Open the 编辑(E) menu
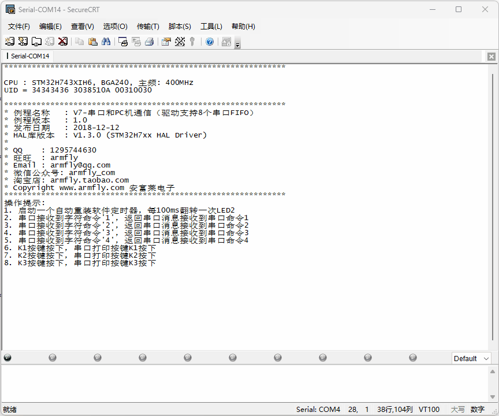The image size is (499, 416). coord(50,27)
